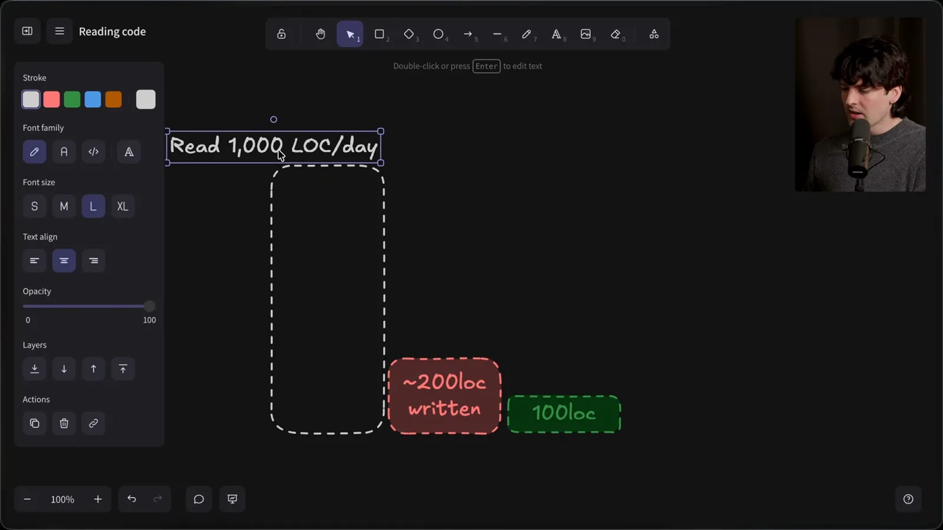Viewport: 943px width, 530px height.
Task: Open more font family options
Action: [129, 152]
